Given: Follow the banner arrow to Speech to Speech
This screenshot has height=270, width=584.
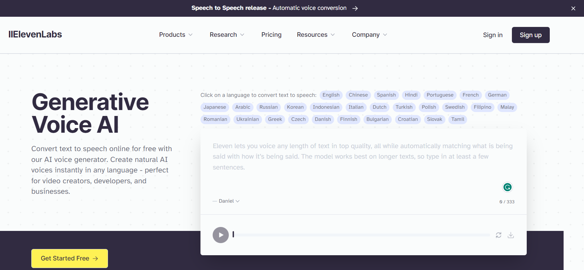Looking at the screenshot, I should pyautogui.click(x=355, y=8).
